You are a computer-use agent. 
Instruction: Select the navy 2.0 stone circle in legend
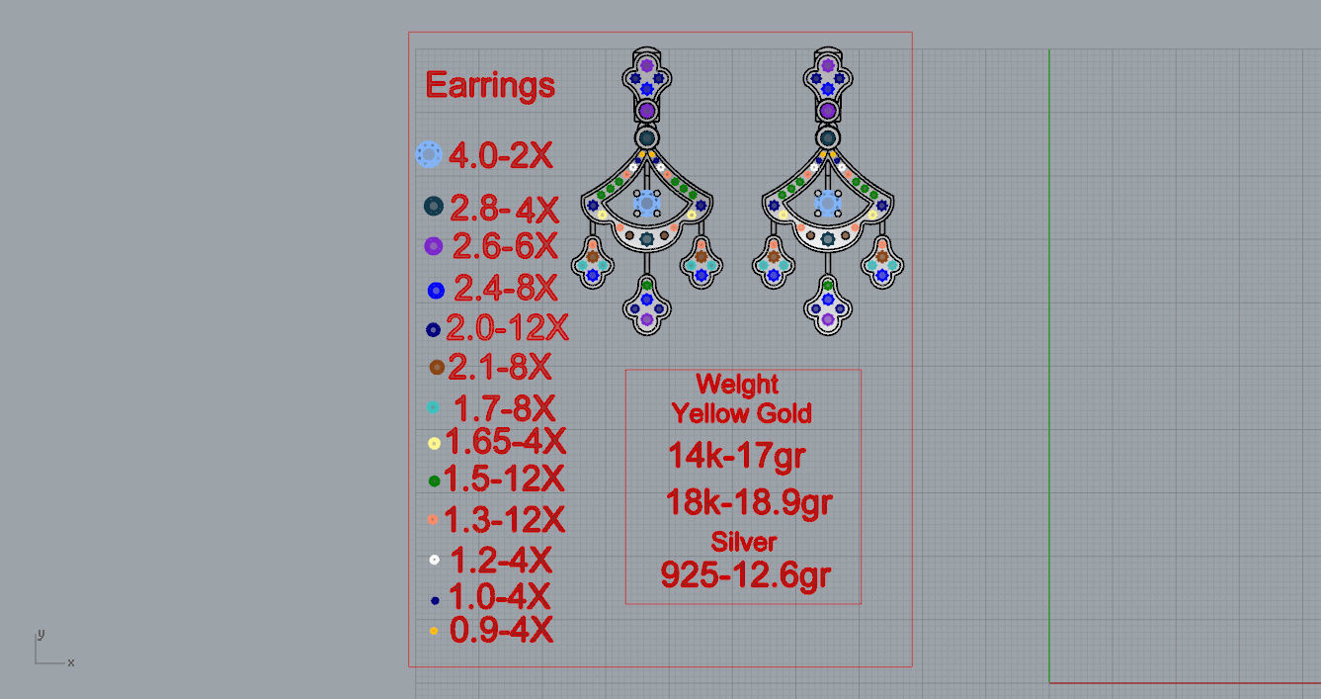tap(433, 329)
